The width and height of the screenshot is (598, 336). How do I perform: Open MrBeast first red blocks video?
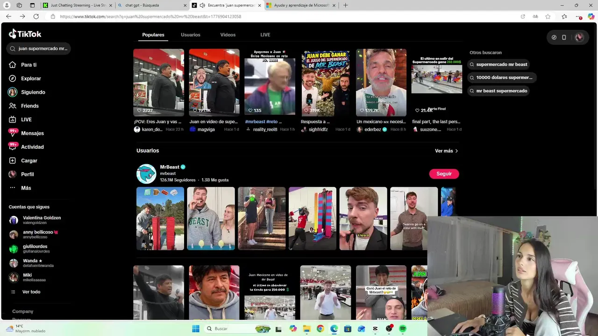pos(160,218)
